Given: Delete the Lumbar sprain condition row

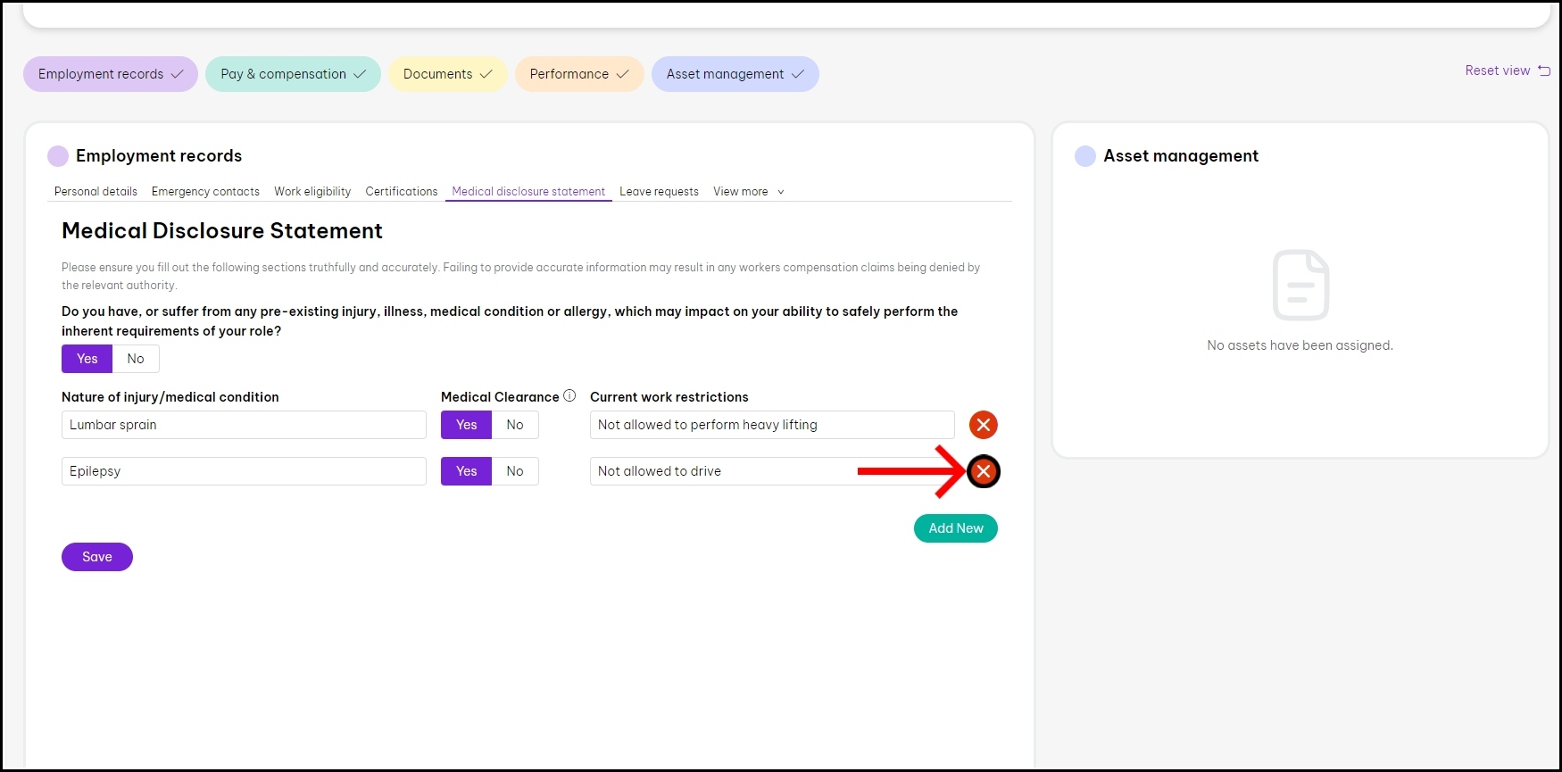Looking at the screenshot, I should coord(983,425).
